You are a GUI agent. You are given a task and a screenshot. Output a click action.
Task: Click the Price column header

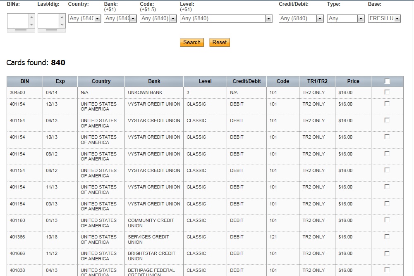tap(353, 81)
